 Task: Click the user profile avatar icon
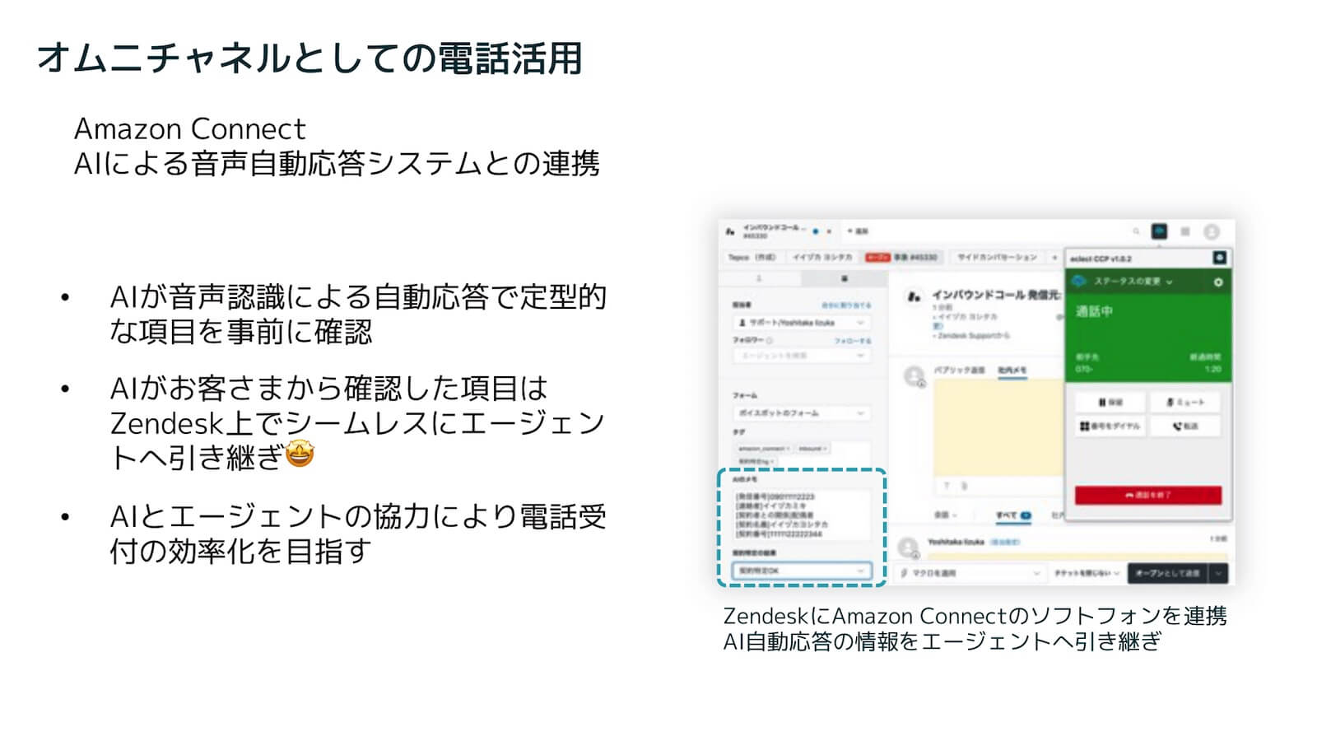(x=1212, y=232)
